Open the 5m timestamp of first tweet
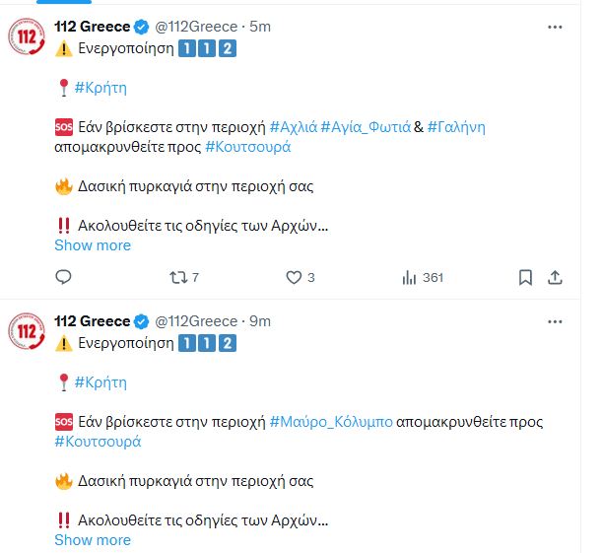Screen dimensions: 603x553 point(260,27)
